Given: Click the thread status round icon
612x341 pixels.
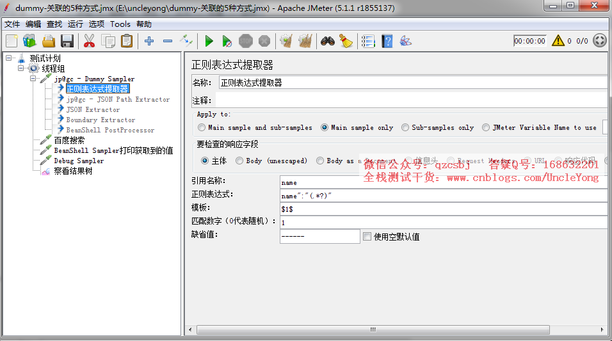Looking at the screenshot, I should click(x=599, y=40).
